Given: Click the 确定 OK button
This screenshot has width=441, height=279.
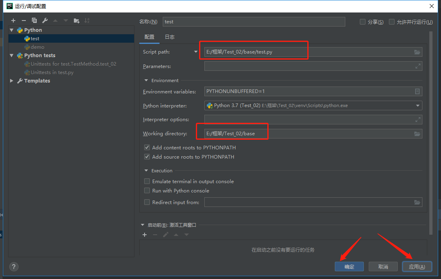Looking at the screenshot, I should tap(349, 267).
